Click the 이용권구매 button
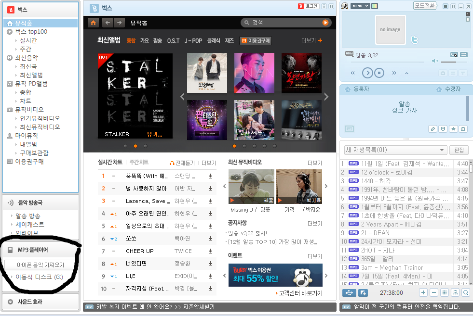Image resolution: width=473 pixels, height=316 pixels. (256, 40)
